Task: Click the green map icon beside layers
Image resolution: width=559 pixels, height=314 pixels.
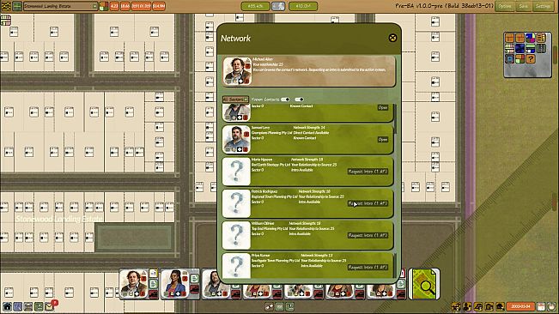Action: click(17, 6)
